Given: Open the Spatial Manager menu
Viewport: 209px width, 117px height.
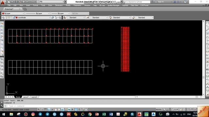Looking at the screenshot, I should click(113, 5).
